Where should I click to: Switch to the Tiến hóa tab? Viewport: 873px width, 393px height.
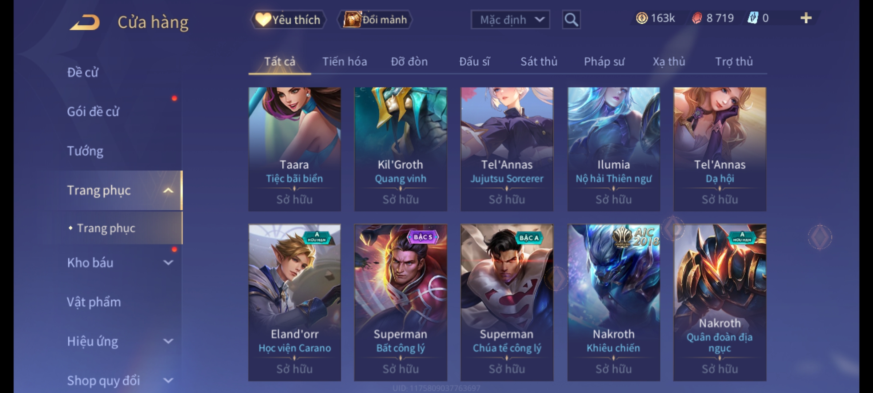[x=344, y=61]
